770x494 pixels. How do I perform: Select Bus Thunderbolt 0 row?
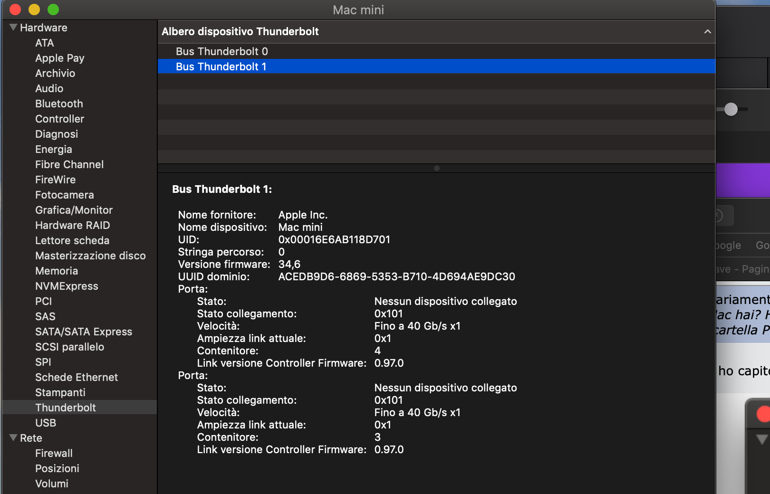click(x=436, y=51)
